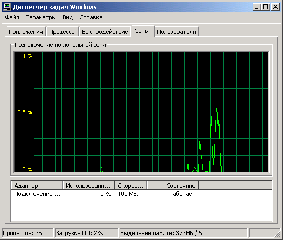Click the Работает status cell
The height and width of the screenshot is (240, 283).
pyautogui.click(x=182, y=194)
